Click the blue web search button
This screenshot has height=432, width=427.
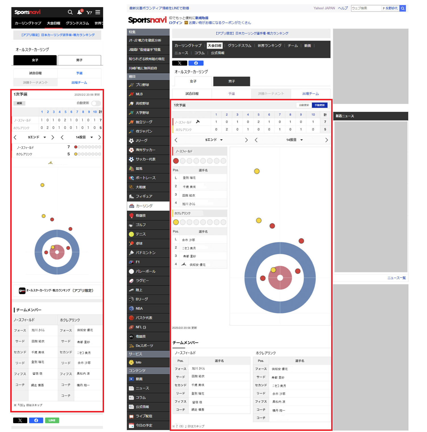pos(403,8)
